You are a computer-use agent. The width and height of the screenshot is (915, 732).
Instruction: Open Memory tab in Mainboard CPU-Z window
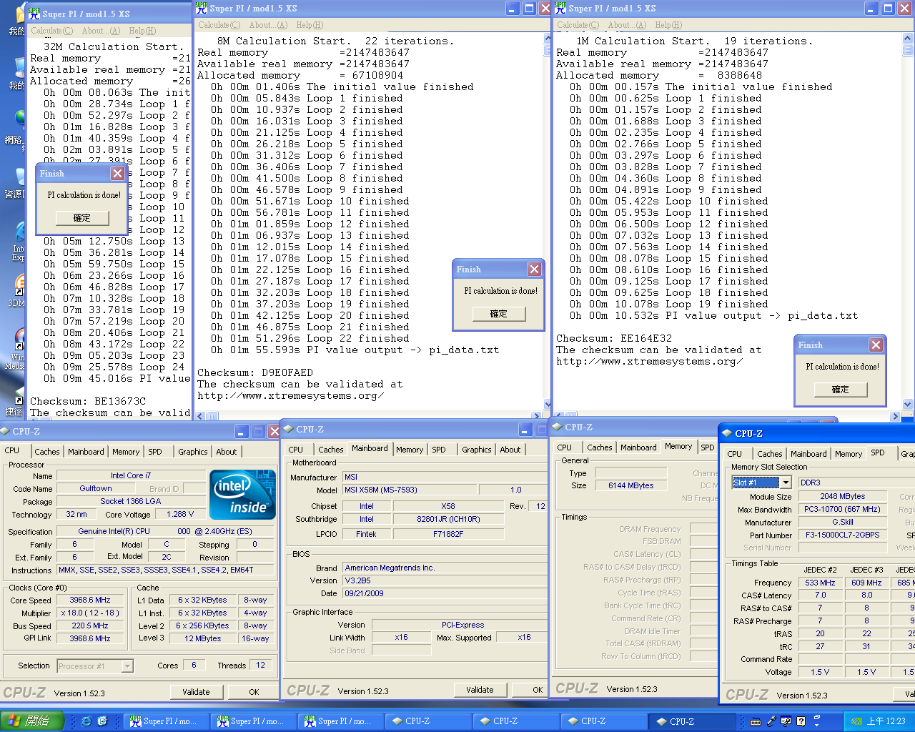coord(410,450)
